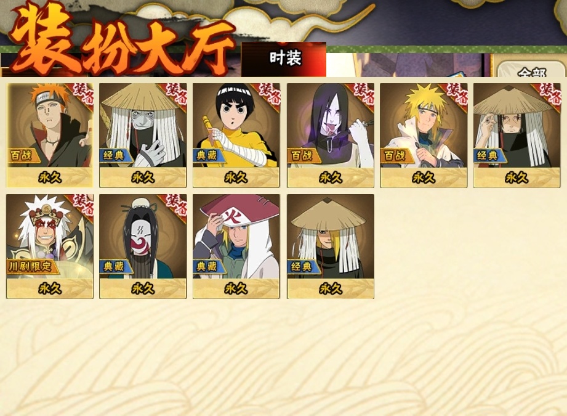Choose Itachi straw hat 经典 costume

click(517, 136)
